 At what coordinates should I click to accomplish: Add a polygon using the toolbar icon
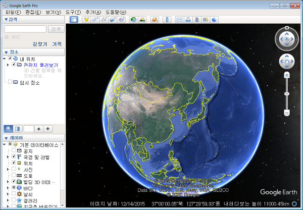pyautogui.click(x=95, y=20)
